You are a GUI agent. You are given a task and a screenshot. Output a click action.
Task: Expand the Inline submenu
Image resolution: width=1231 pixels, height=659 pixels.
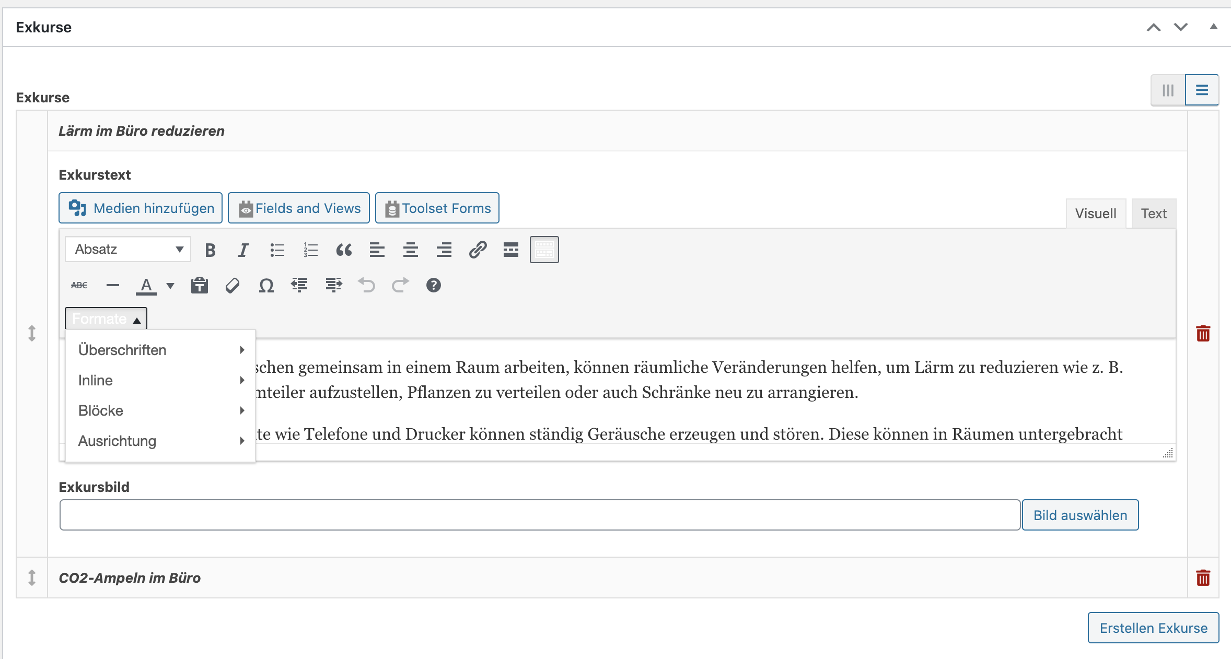pos(160,380)
